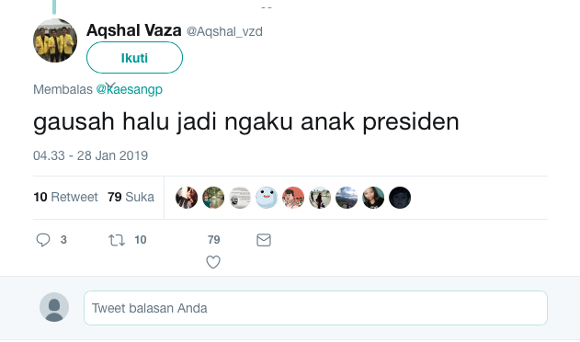Click the first liker avatar
The height and width of the screenshot is (342, 580).
coord(187,198)
